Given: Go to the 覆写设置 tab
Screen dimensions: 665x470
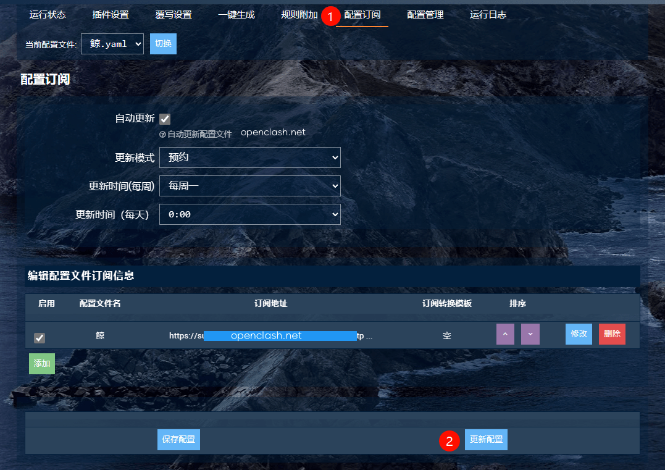Looking at the screenshot, I should pyautogui.click(x=174, y=15).
